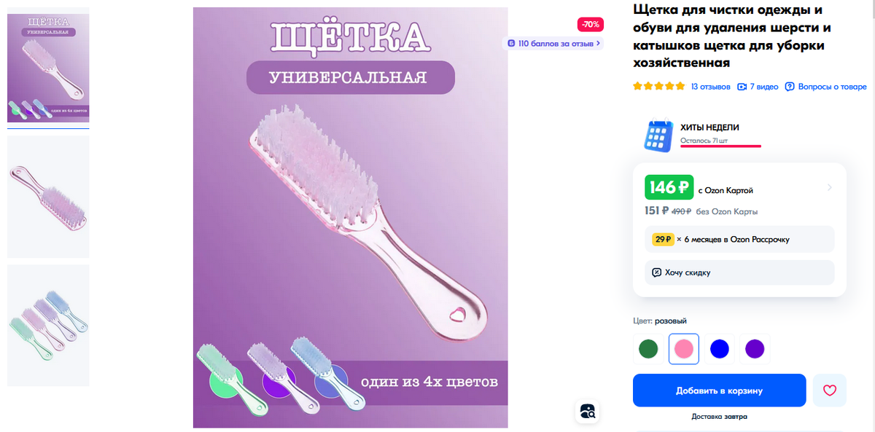Open the 13 отзывов reviews link

click(710, 87)
